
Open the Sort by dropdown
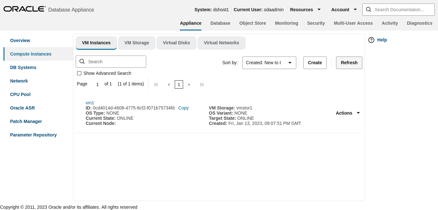click(269, 63)
